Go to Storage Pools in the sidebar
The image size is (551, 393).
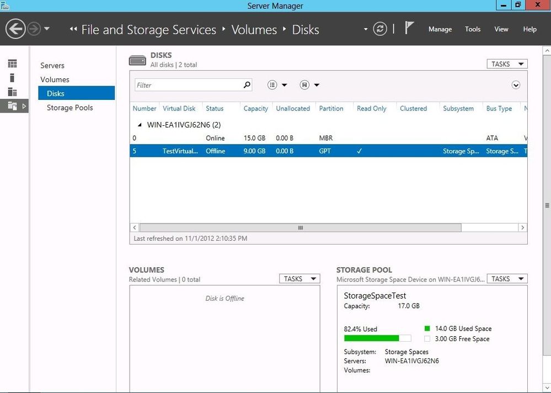(x=69, y=108)
